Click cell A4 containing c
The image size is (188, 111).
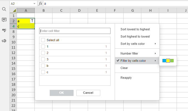point(26,26)
